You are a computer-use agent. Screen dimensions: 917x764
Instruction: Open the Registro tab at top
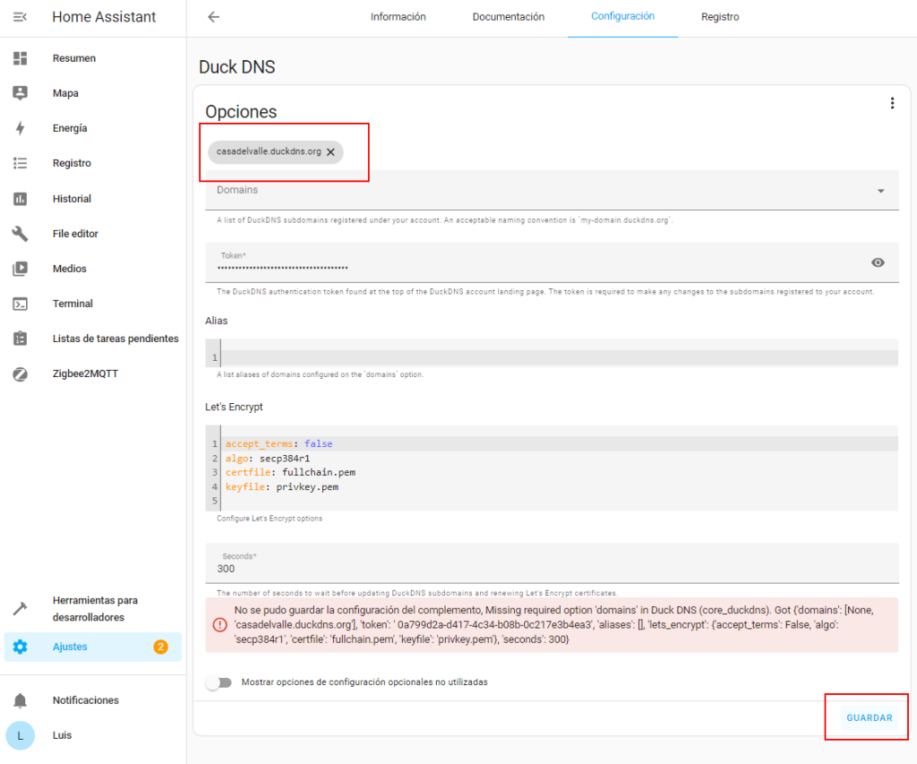click(x=720, y=17)
